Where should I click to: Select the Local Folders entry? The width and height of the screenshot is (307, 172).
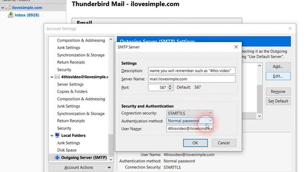pyautogui.click(x=73, y=135)
